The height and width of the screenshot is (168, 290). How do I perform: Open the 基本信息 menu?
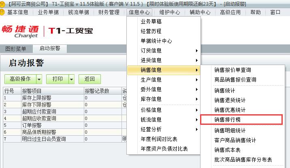tap(18, 13)
